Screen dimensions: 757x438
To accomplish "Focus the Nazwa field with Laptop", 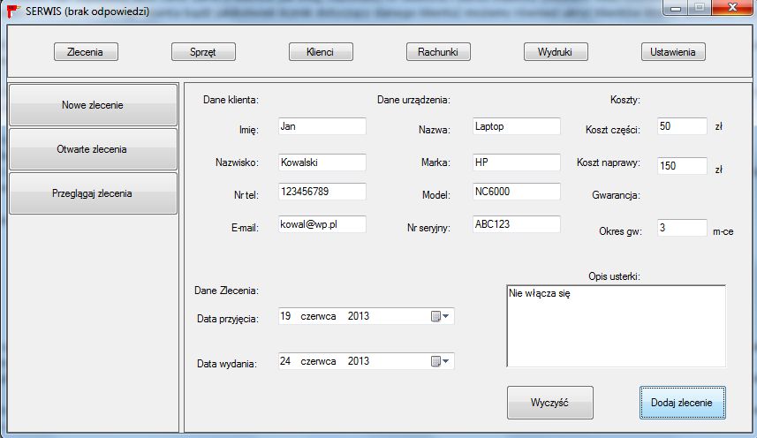I will [517, 126].
